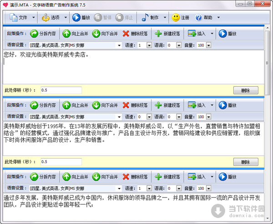The height and width of the screenshot is (224, 273).
Task: Click 插入 in the first paragraph toolbar
Action: click(x=197, y=33)
